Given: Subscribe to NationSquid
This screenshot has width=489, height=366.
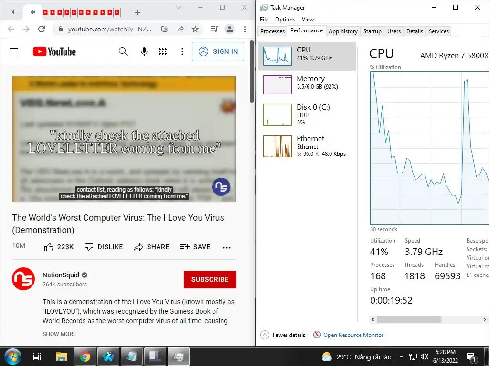Looking at the screenshot, I should 210,279.
